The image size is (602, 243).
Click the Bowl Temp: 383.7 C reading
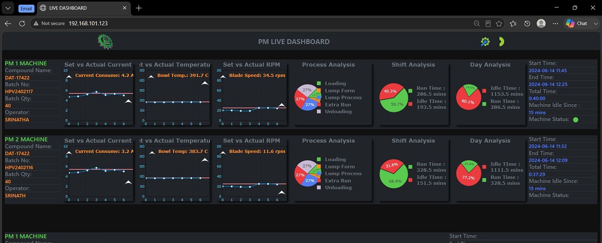click(183, 152)
